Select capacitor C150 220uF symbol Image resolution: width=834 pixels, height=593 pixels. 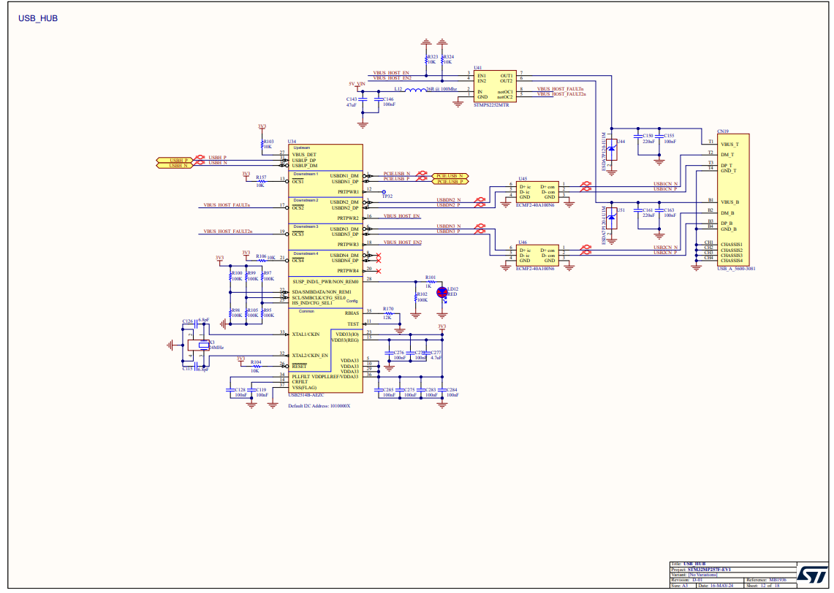(638, 137)
